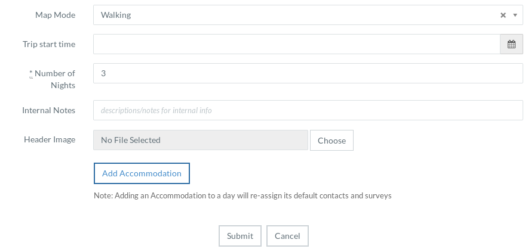Expand the Map Mode dropdown arrow
Viewport: 528px width, 252px height.
coord(515,15)
